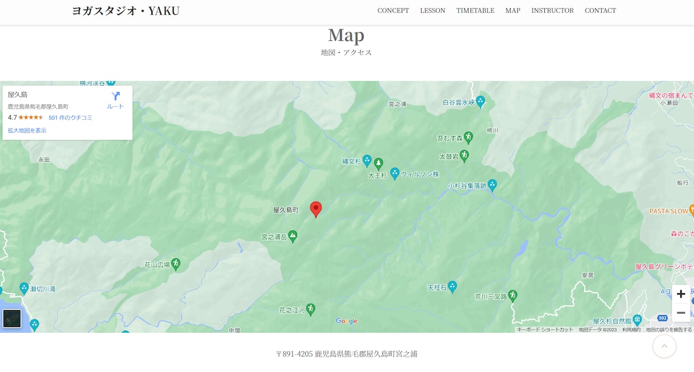The height and width of the screenshot is (372, 694).
Task: Select the 苔むす森 hiking marker icon
Action: (x=468, y=137)
